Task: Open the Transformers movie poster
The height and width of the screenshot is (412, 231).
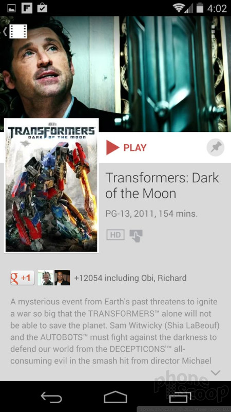Action: pos(51,185)
